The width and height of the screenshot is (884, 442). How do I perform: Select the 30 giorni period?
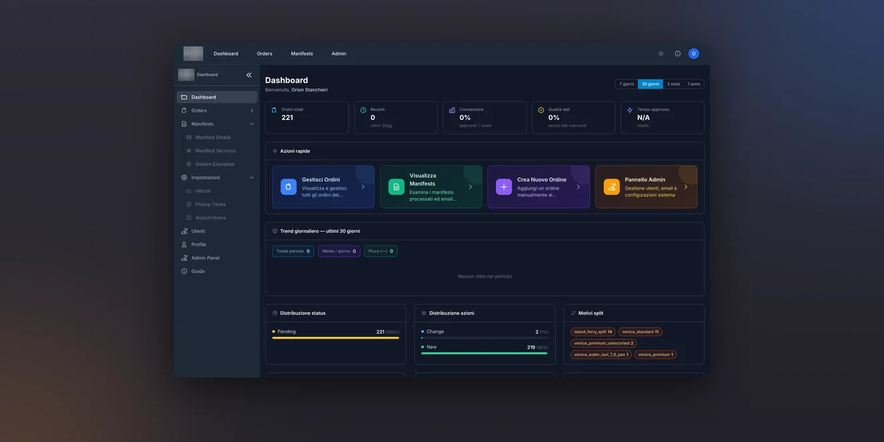click(x=650, y=84)
